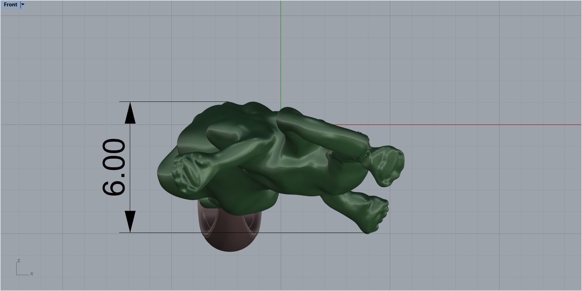The image size is (582, 291).
Task: Select the green sculpted figure model
Action: [x=280, y=168]
